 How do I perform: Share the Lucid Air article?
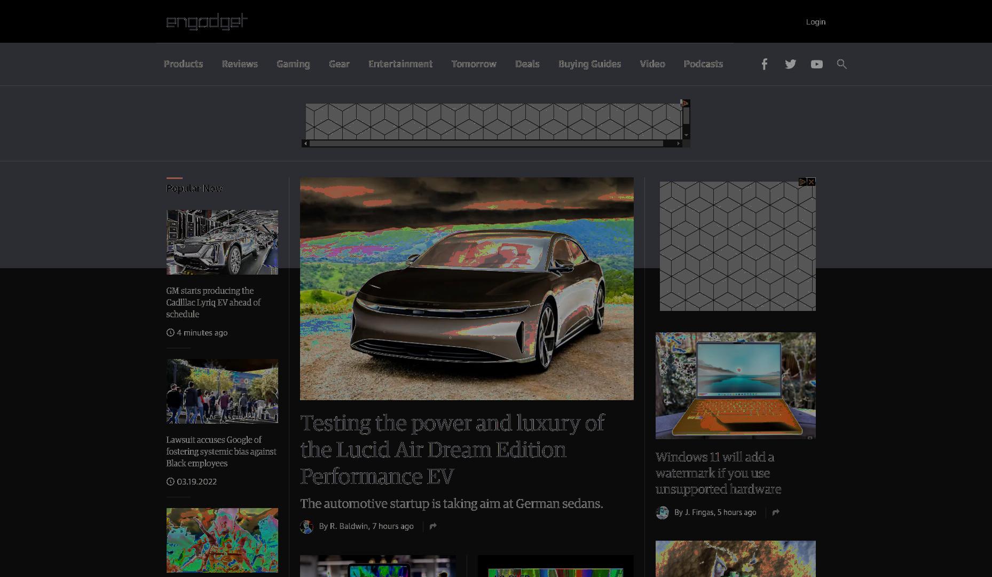[x=433, y=526]
